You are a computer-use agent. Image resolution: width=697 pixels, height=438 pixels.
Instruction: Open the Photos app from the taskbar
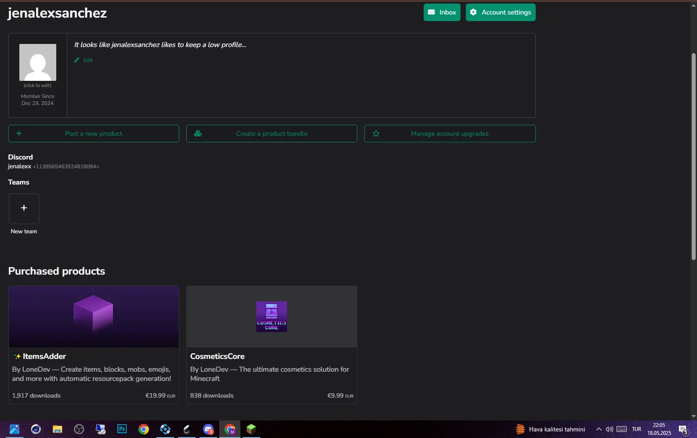pos(15,429)
